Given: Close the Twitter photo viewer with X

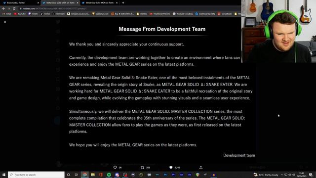Looking at the screenshot, I should click(x=5, y=22).
